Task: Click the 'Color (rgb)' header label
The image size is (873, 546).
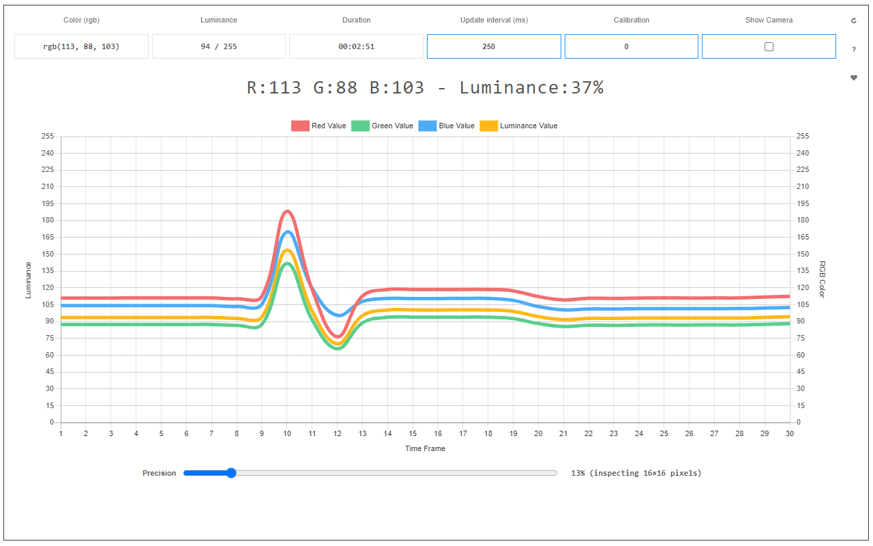Action: pyautogui.click(x=81, y=20)
